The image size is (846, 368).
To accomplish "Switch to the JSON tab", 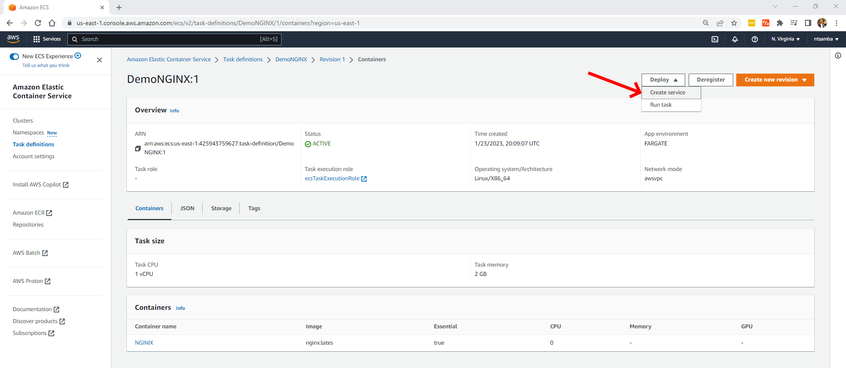I will (187, 208).
